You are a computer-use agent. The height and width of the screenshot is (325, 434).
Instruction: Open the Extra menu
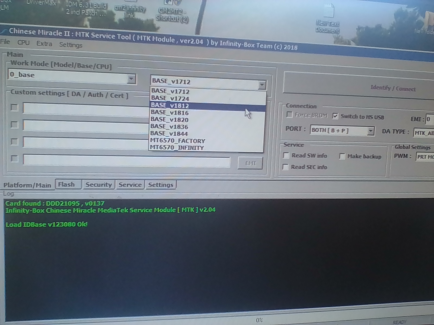pyautogui.click(x=44, y=44)
